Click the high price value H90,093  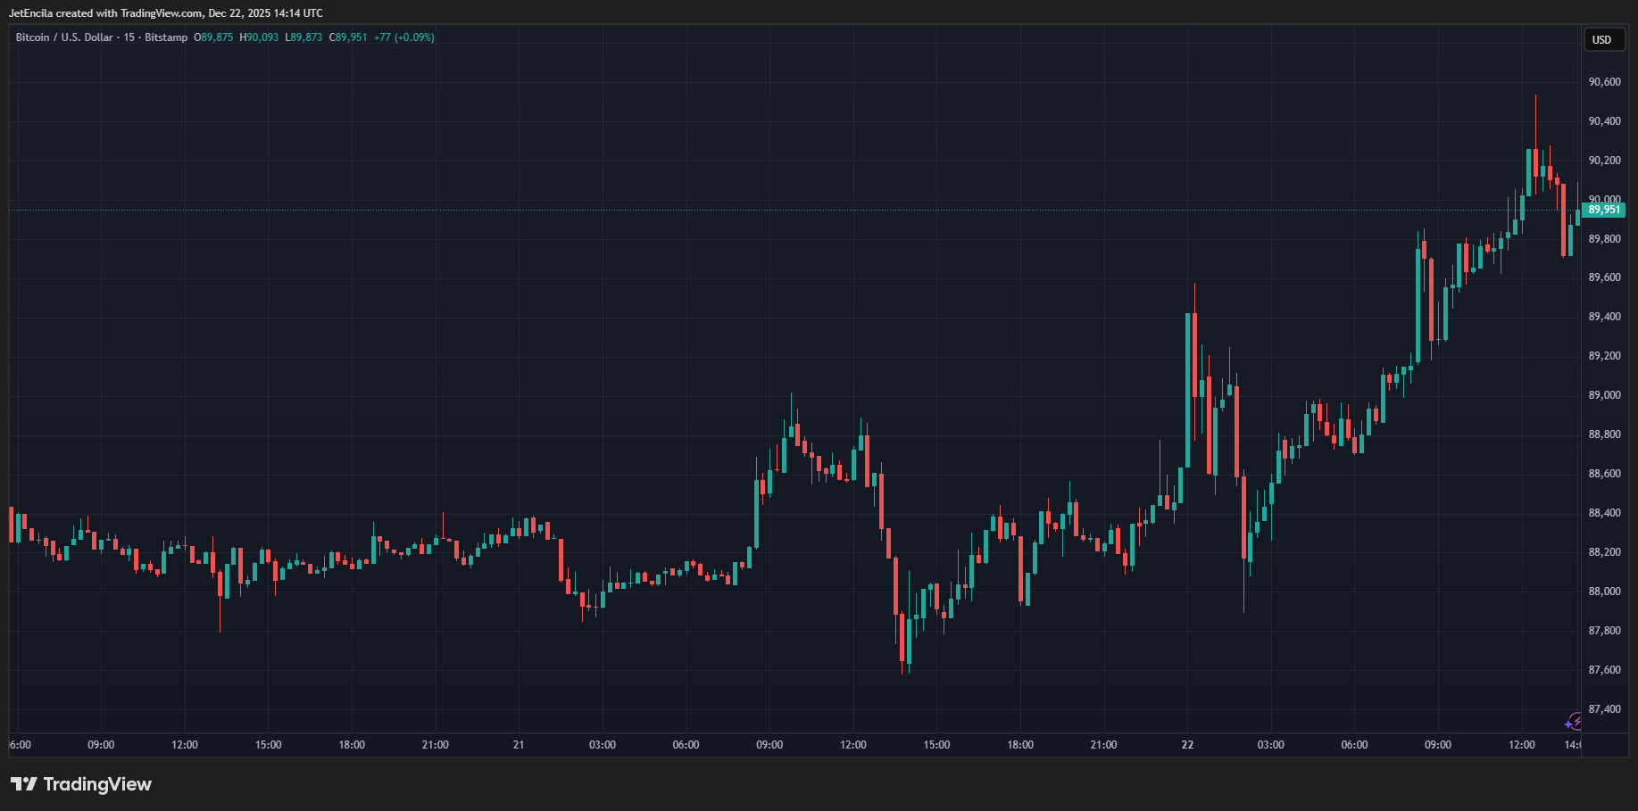click(259, 37)
